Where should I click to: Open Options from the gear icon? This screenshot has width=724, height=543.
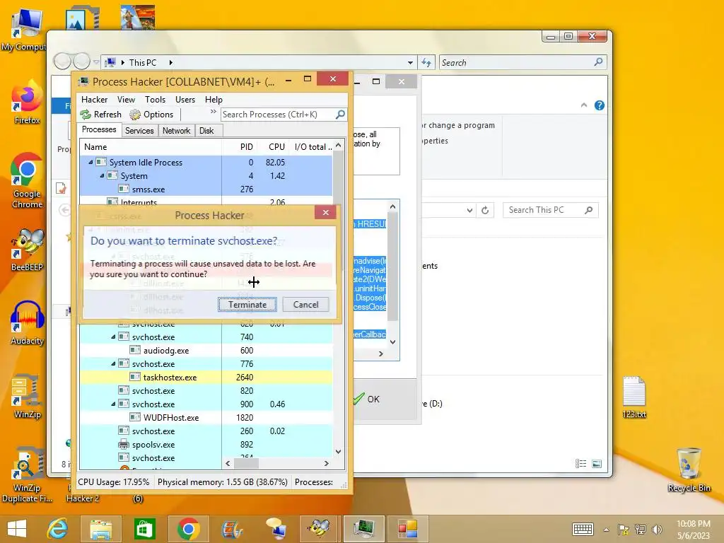tap(135, 114)
